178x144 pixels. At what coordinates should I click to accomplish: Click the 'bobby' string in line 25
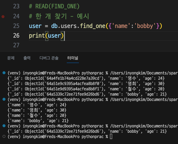tap(145, 26)
